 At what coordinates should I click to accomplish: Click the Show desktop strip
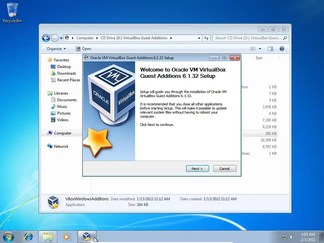[322, 237]
